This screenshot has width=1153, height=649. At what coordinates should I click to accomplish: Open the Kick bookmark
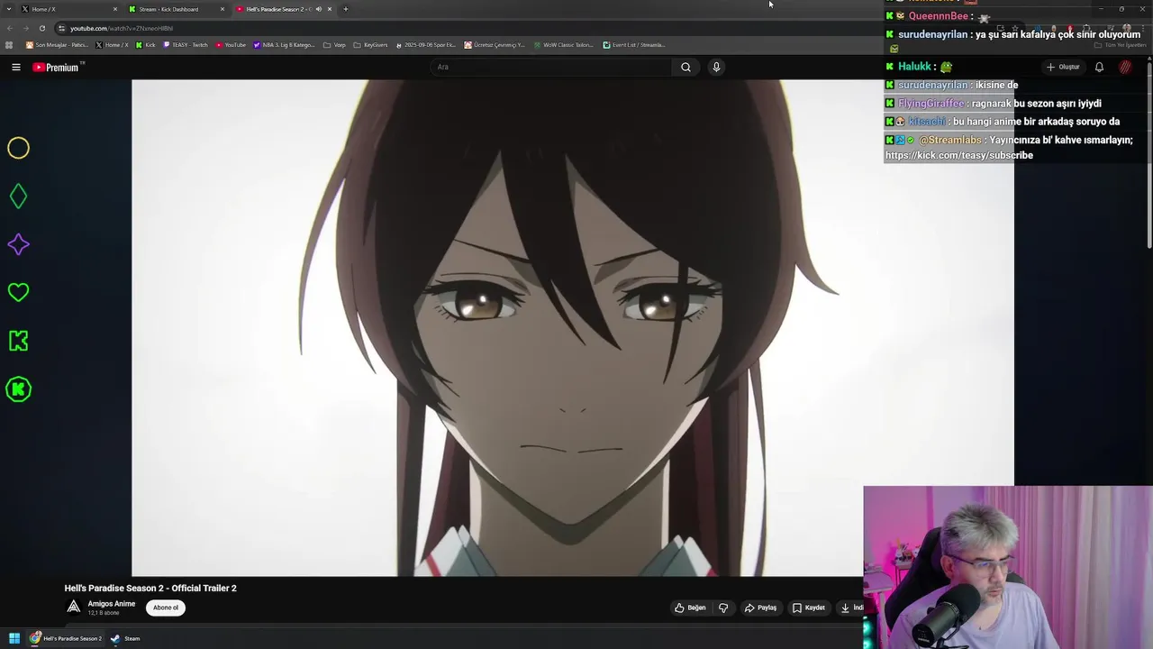click(x=145, y=45)
